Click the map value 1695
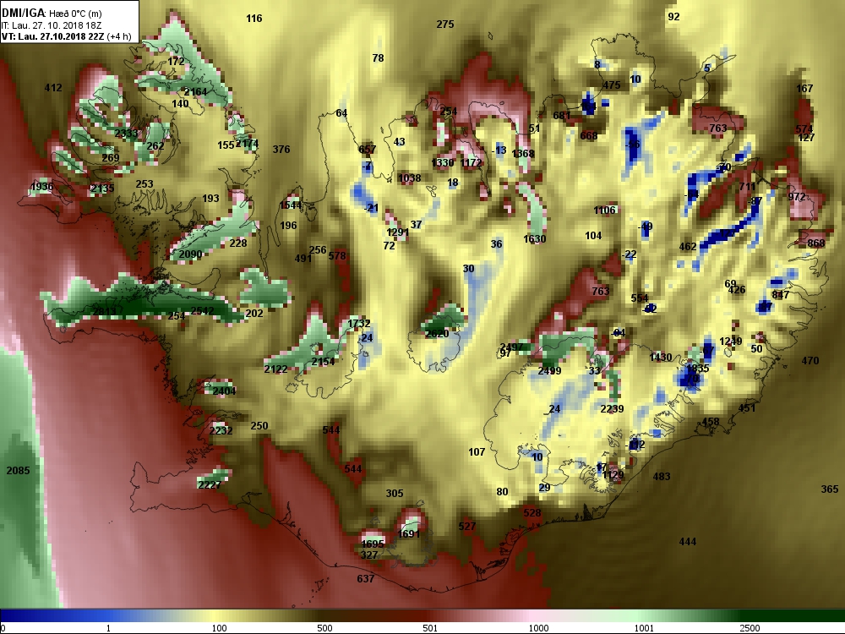845x634 pixels. 373,544
